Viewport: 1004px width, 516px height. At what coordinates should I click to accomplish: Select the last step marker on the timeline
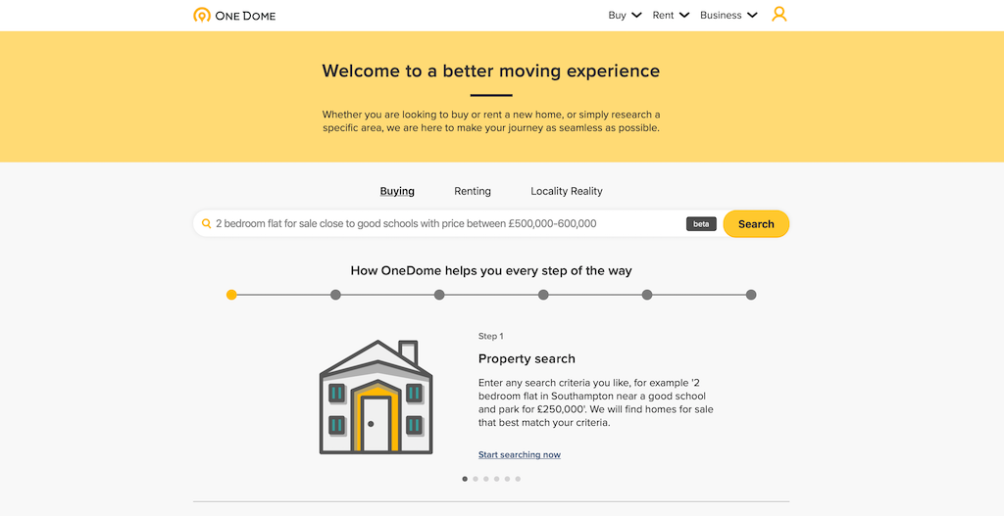point(751,295)
